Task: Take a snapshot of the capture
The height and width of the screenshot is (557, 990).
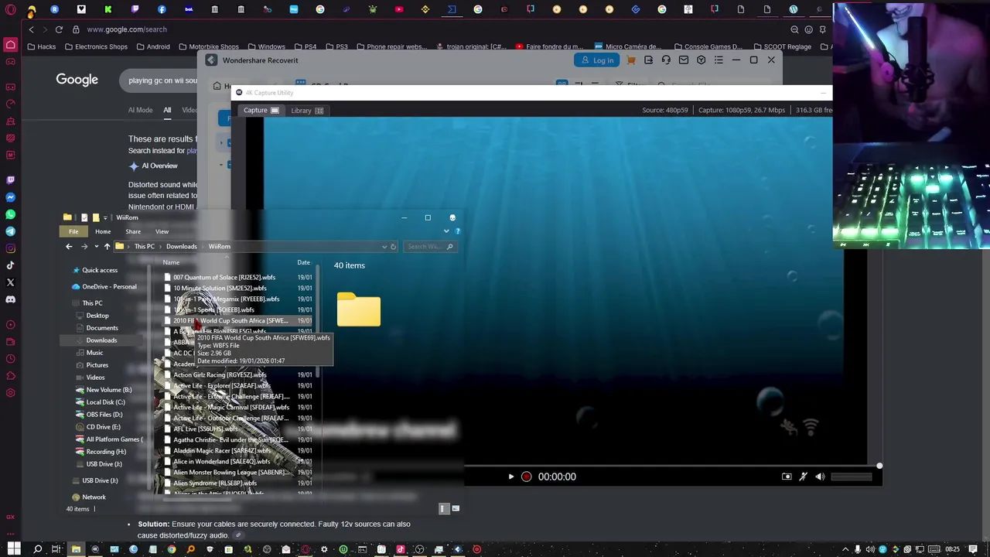Action: click(x=787, y=477)
